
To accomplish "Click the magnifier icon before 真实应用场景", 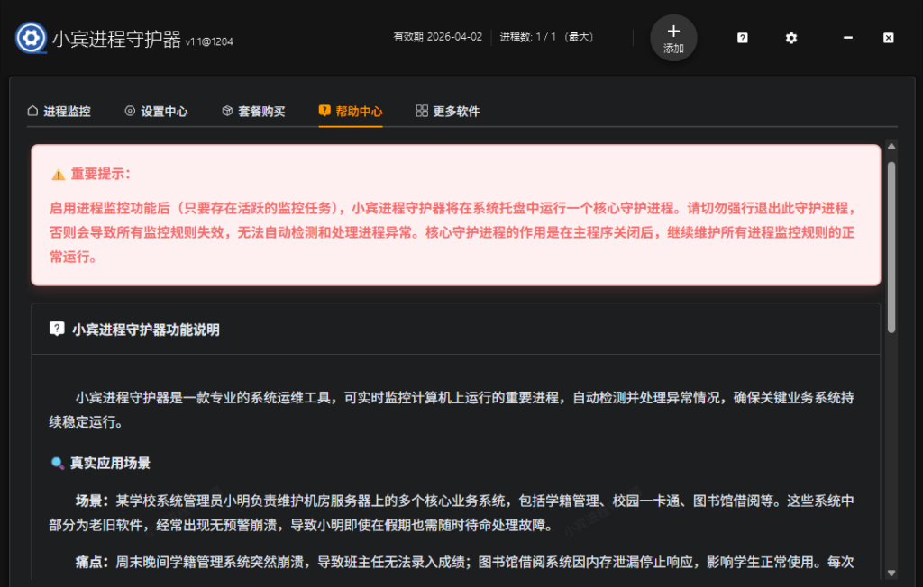I will 59,463.
